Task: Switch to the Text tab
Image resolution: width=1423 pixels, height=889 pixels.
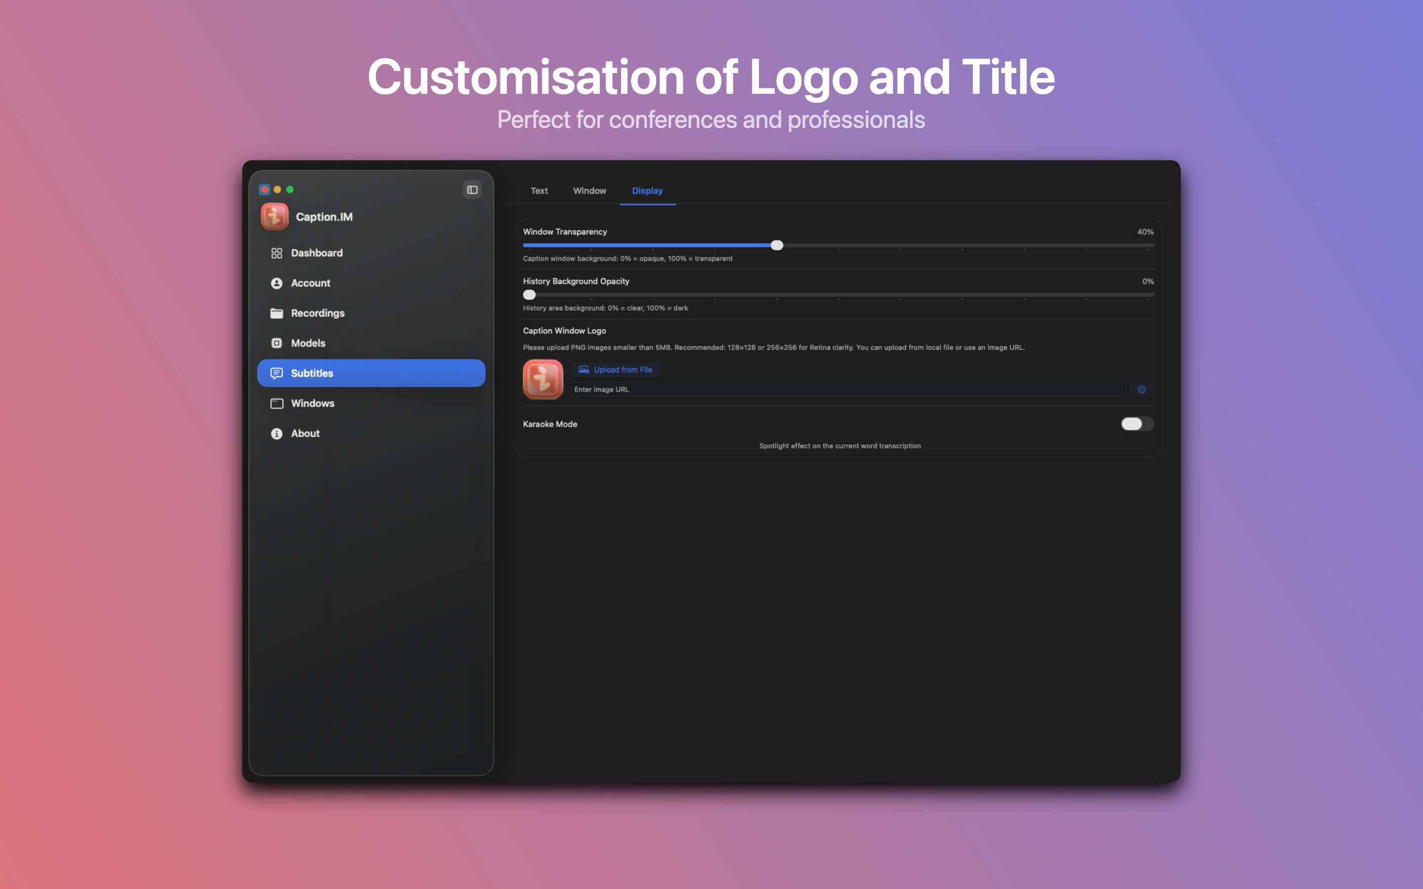Action: pos(539,191)
